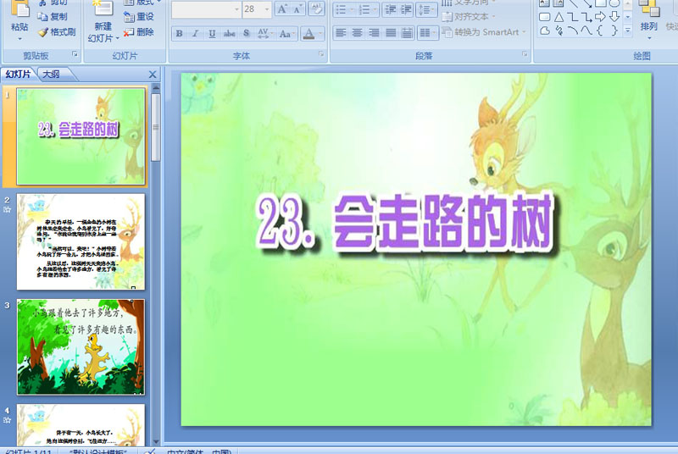The width and height of the screenshot is (678, 454).
Task: Open the 剪贴板 clipboard dialog launcher
Action: [x=75, y=54]
